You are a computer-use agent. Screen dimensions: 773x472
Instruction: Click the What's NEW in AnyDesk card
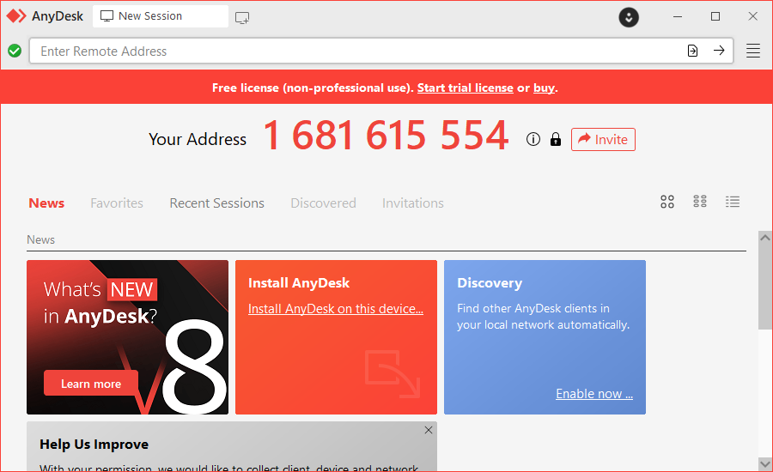[x=127, y=337]
